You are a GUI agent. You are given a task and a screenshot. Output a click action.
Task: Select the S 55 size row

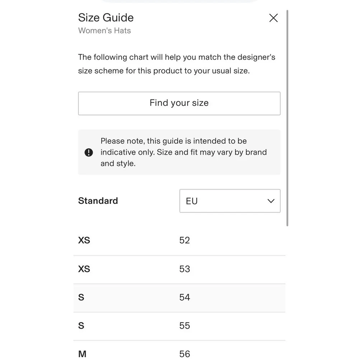[x=179, y=326]
